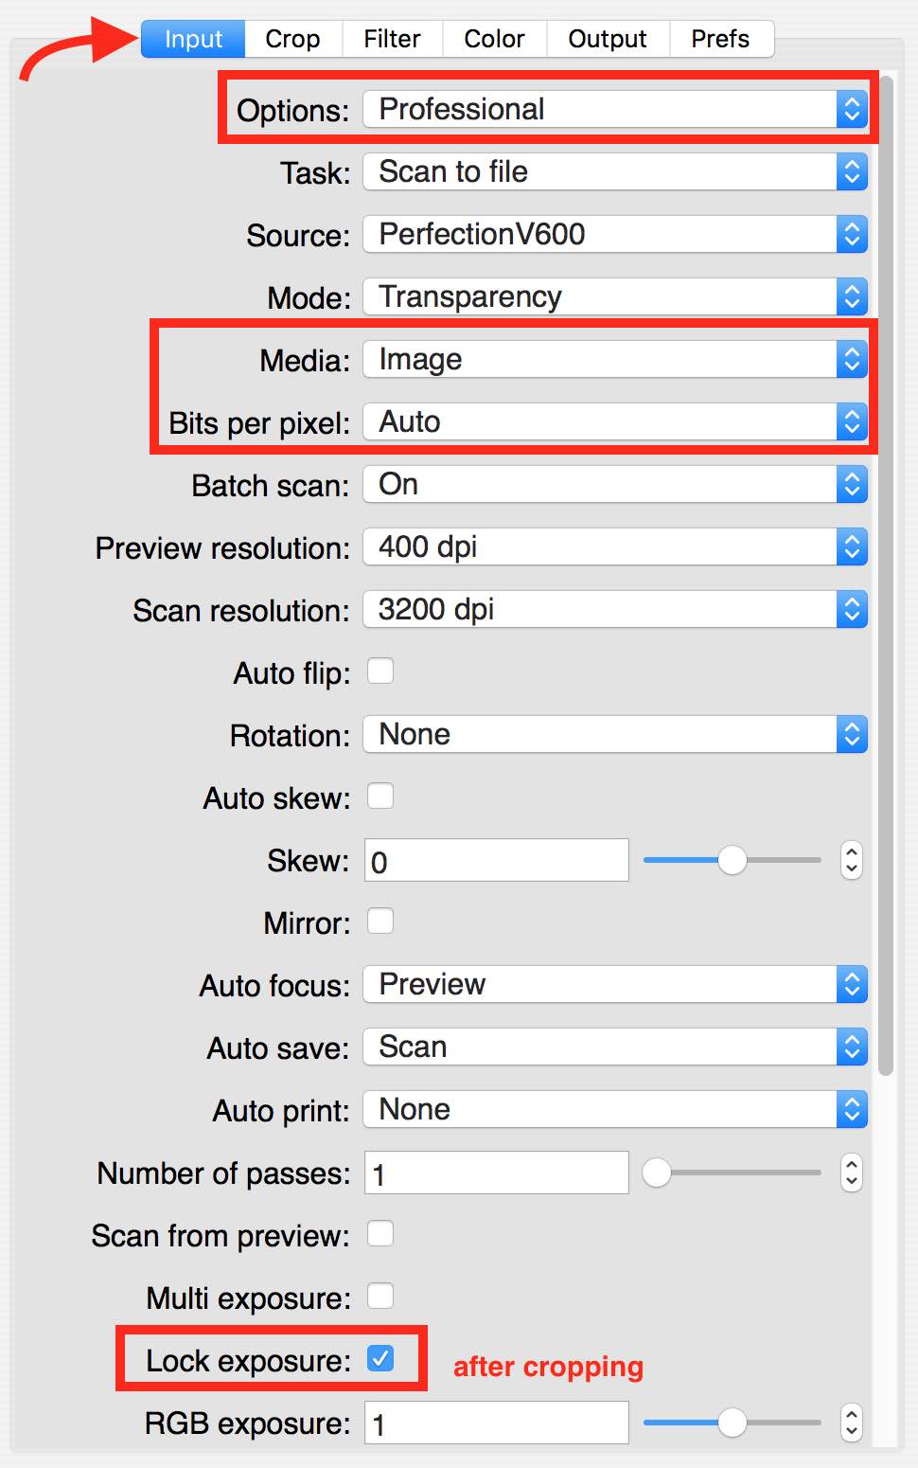Screen dimensions: 918x1468
Task: Tick the Mirror checkbox
Action: (380, 922)
